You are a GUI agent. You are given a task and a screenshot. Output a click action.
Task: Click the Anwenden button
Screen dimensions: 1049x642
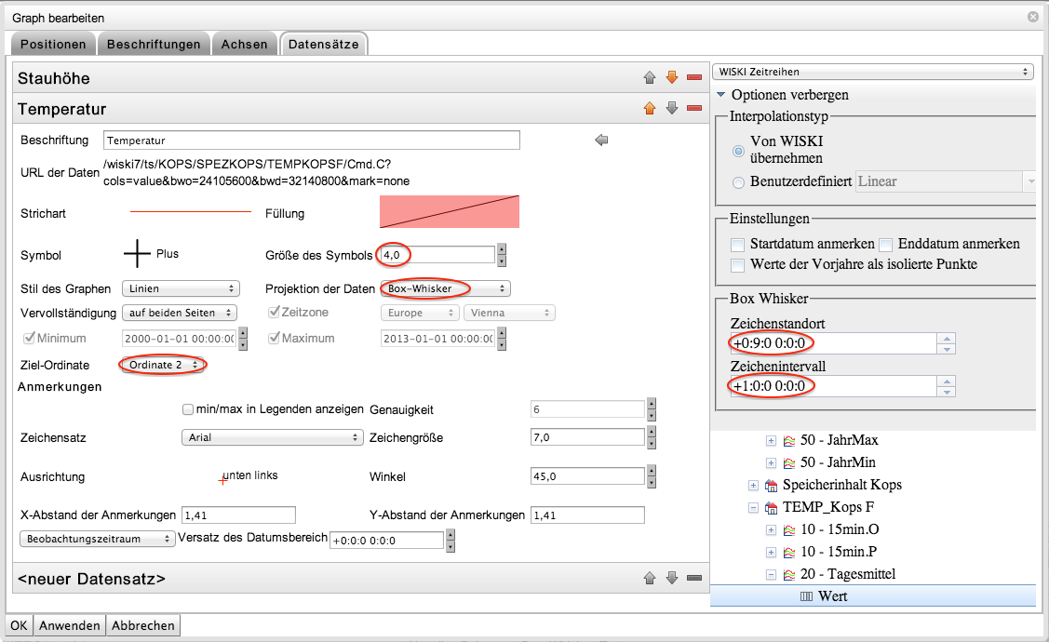click(x=68, y=625)
